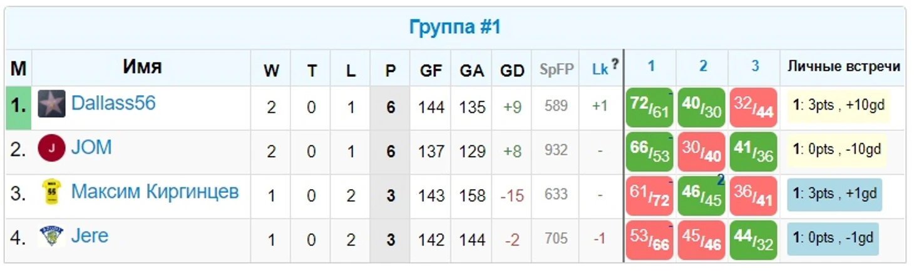Open Максим Киргинцев profile link
The height and width of the screenshot is (273, 914).
click(x=155, y=192)
